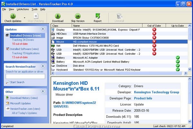Select the EPSON Stylus CX3700/CX3800 row
Image resolution: width=193 pixels, height=129 pixels.
click(119, 38)
